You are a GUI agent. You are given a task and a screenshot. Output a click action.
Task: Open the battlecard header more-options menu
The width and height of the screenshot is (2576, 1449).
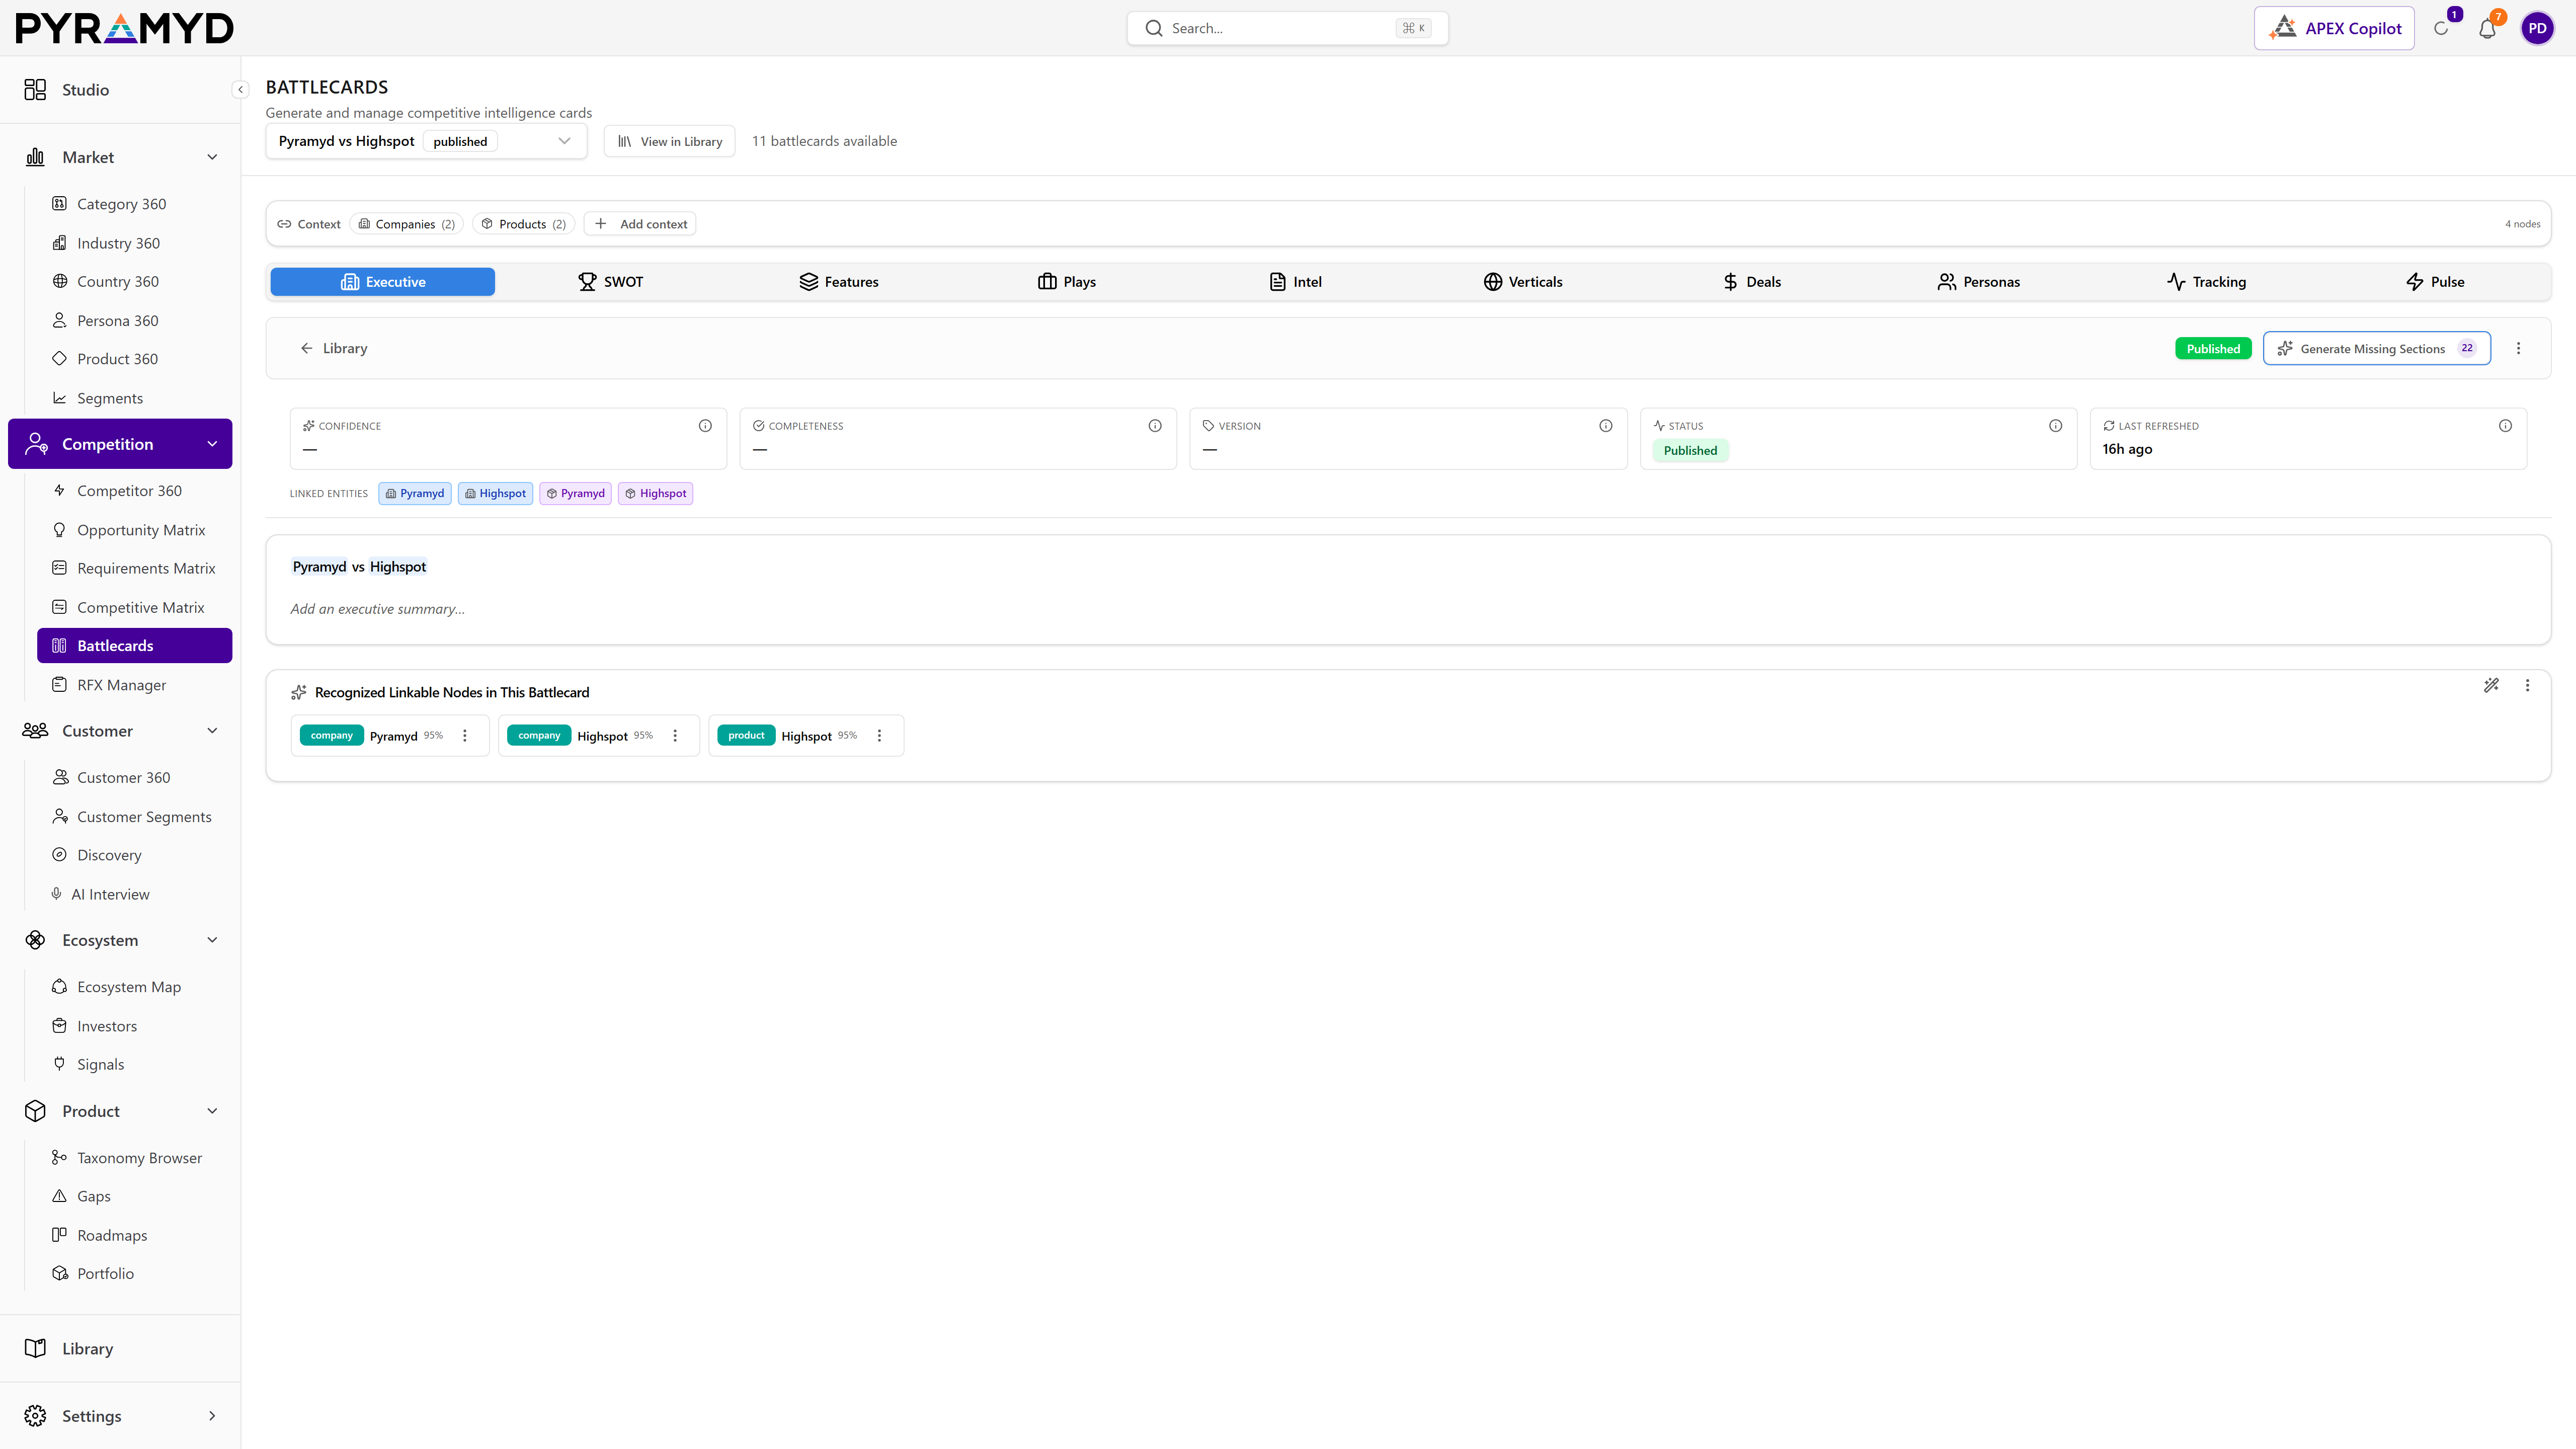coord(2519,349)
